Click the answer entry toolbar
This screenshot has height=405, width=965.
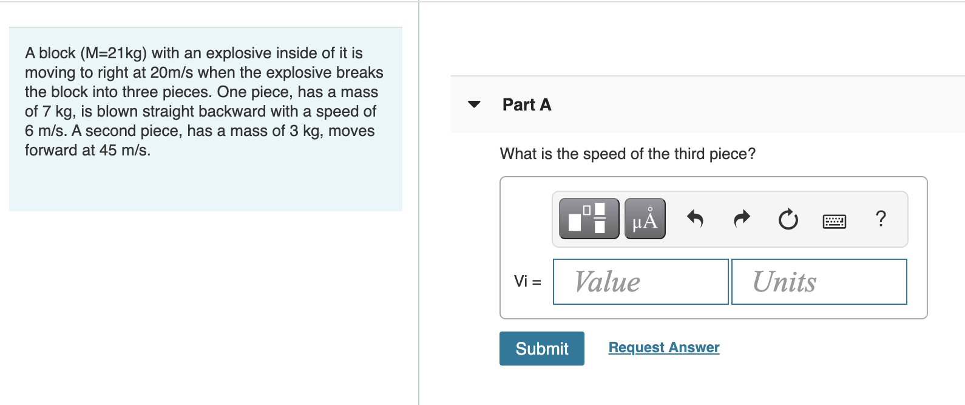pos(728,219)
